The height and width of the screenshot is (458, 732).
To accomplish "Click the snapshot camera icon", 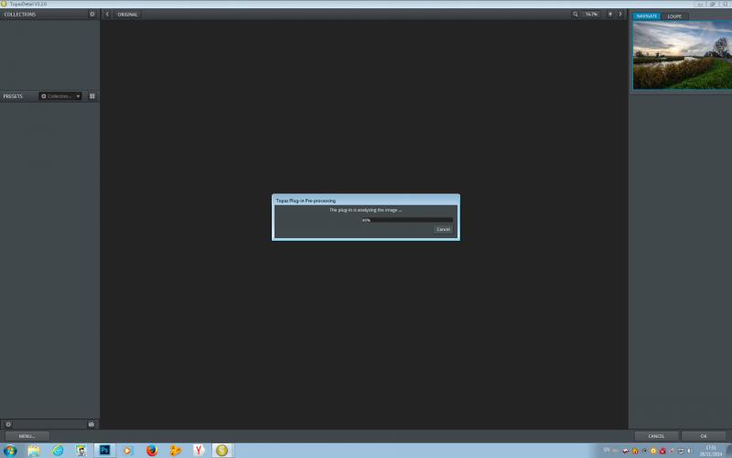I will (91, 424).
